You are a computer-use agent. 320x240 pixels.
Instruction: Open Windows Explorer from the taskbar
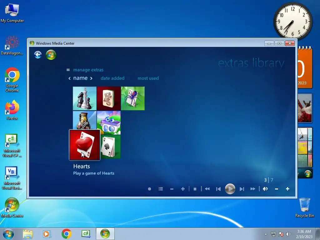(28, 234)
